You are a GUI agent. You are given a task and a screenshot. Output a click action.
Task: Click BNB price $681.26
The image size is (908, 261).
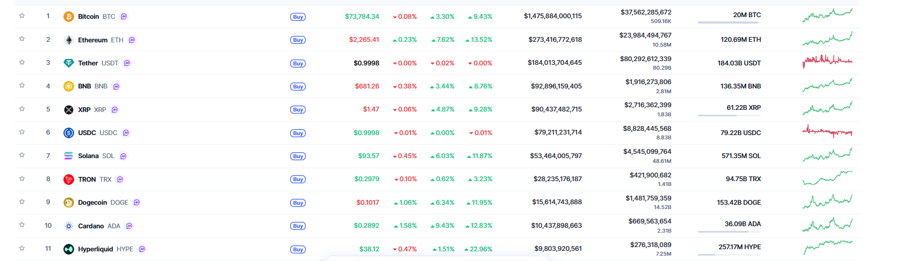click(x=367, y=86)
